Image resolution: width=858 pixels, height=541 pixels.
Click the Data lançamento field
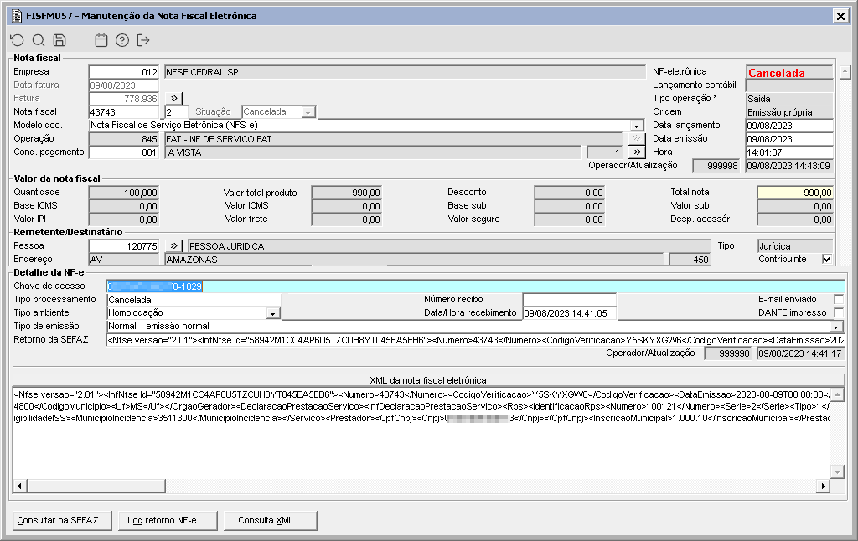tap(789, 126)
